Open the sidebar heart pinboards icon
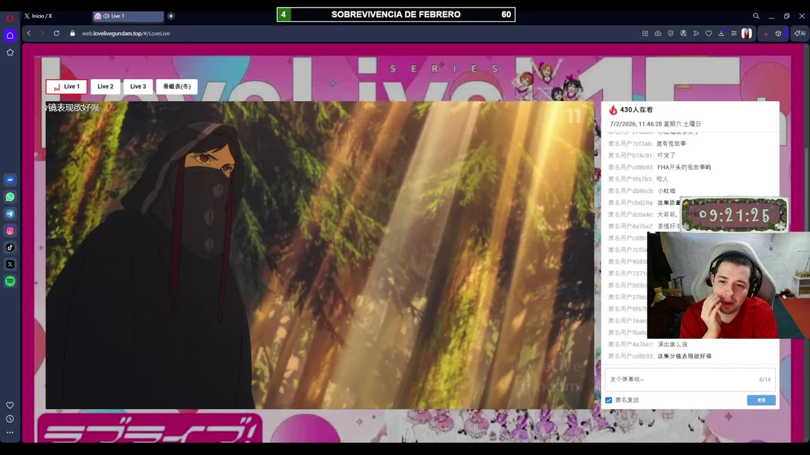Viewport: 810px width, 455px height. [10, 406]
